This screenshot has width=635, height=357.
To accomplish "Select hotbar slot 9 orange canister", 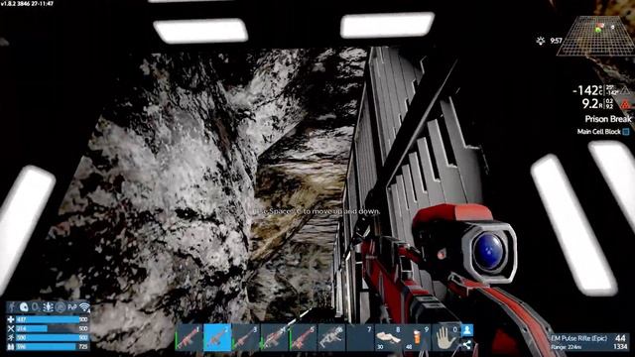I will point(417,337).
